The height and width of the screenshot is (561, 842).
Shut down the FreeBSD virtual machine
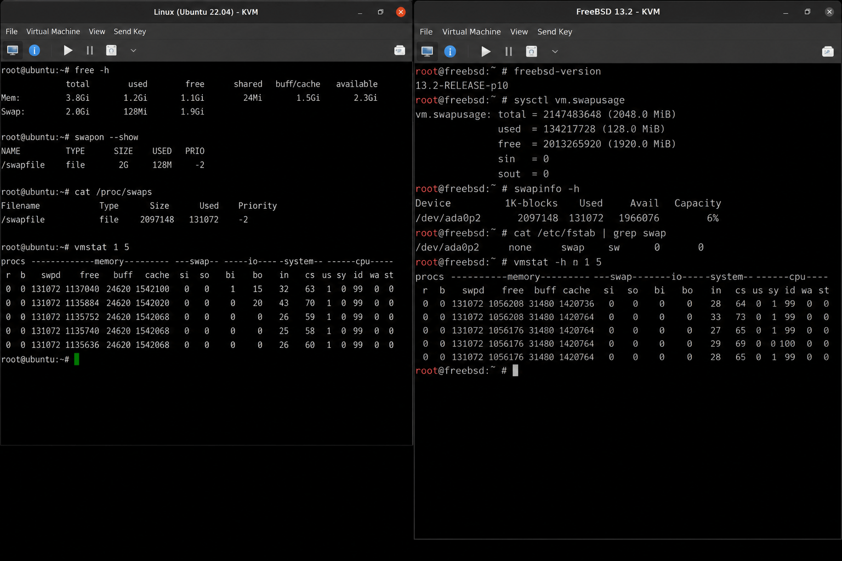point(531,51)
